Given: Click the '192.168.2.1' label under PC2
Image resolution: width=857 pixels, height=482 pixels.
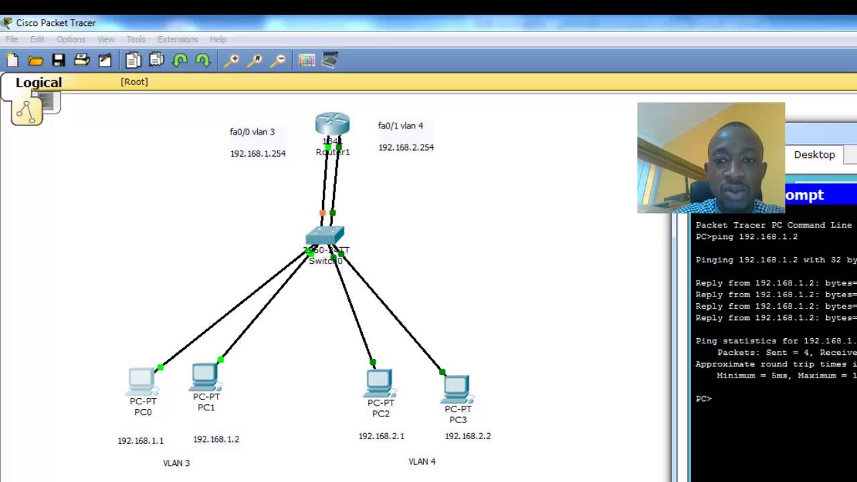Looking at the screenshot, I should pyautogui.click(x=381, y=436).
